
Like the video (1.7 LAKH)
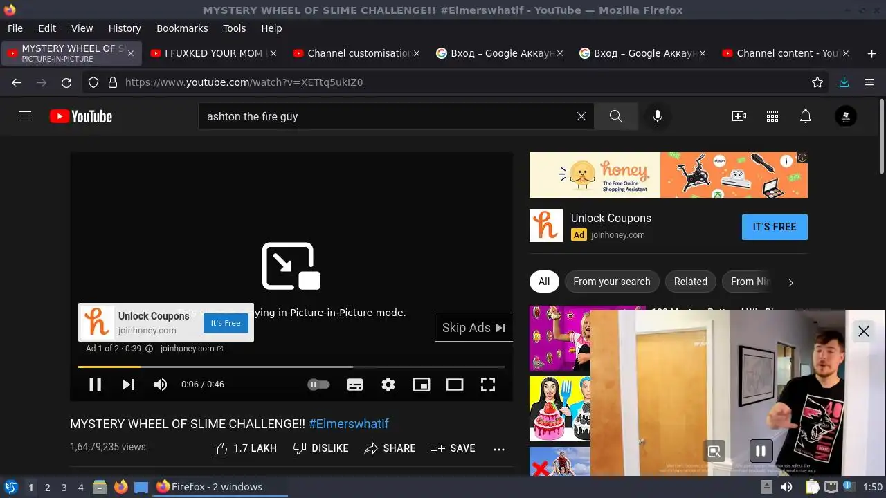tap(245, 448)
